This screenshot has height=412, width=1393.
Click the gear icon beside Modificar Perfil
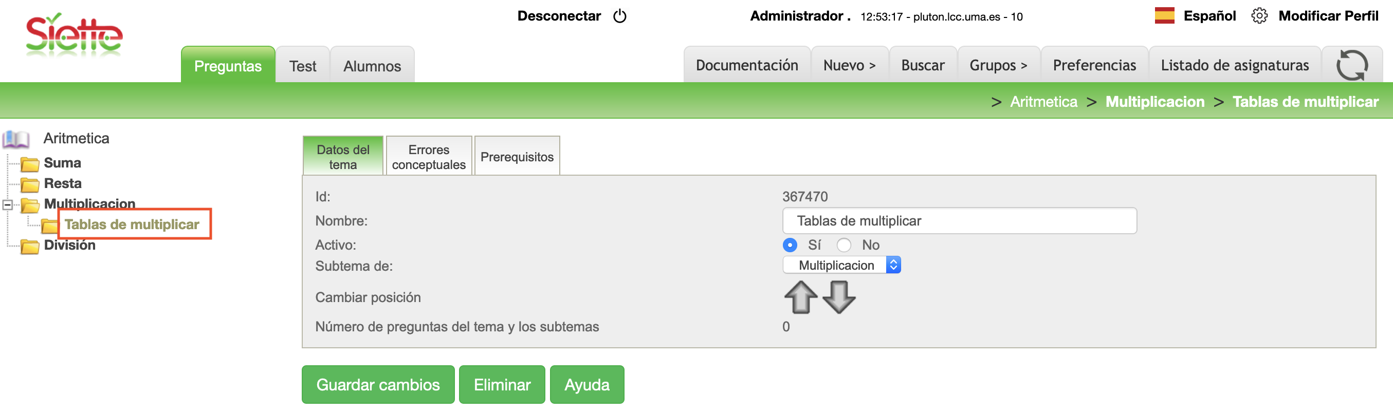point(1259,16)
